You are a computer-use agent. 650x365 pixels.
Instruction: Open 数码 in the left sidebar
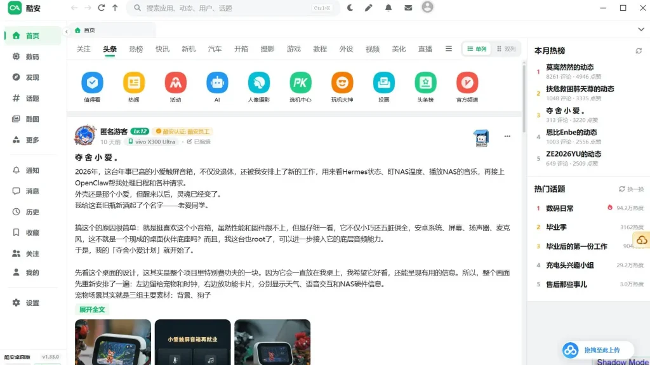point(32,56)
